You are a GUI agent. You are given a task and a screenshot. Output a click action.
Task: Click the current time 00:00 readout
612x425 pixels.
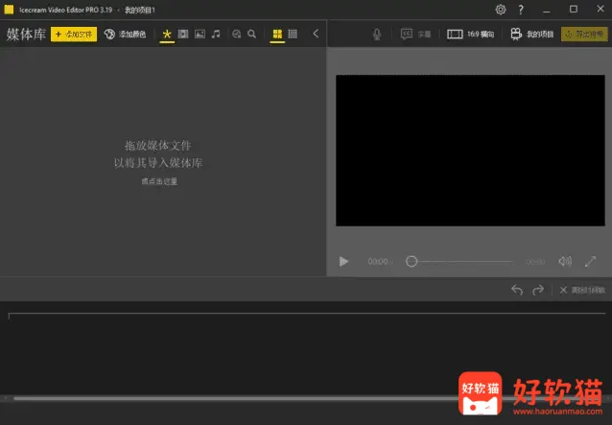pyautogui.click(x=379, y=262)
